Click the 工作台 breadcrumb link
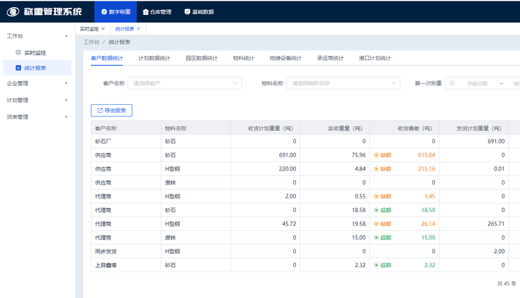520x298 pixels. [91, 42]
